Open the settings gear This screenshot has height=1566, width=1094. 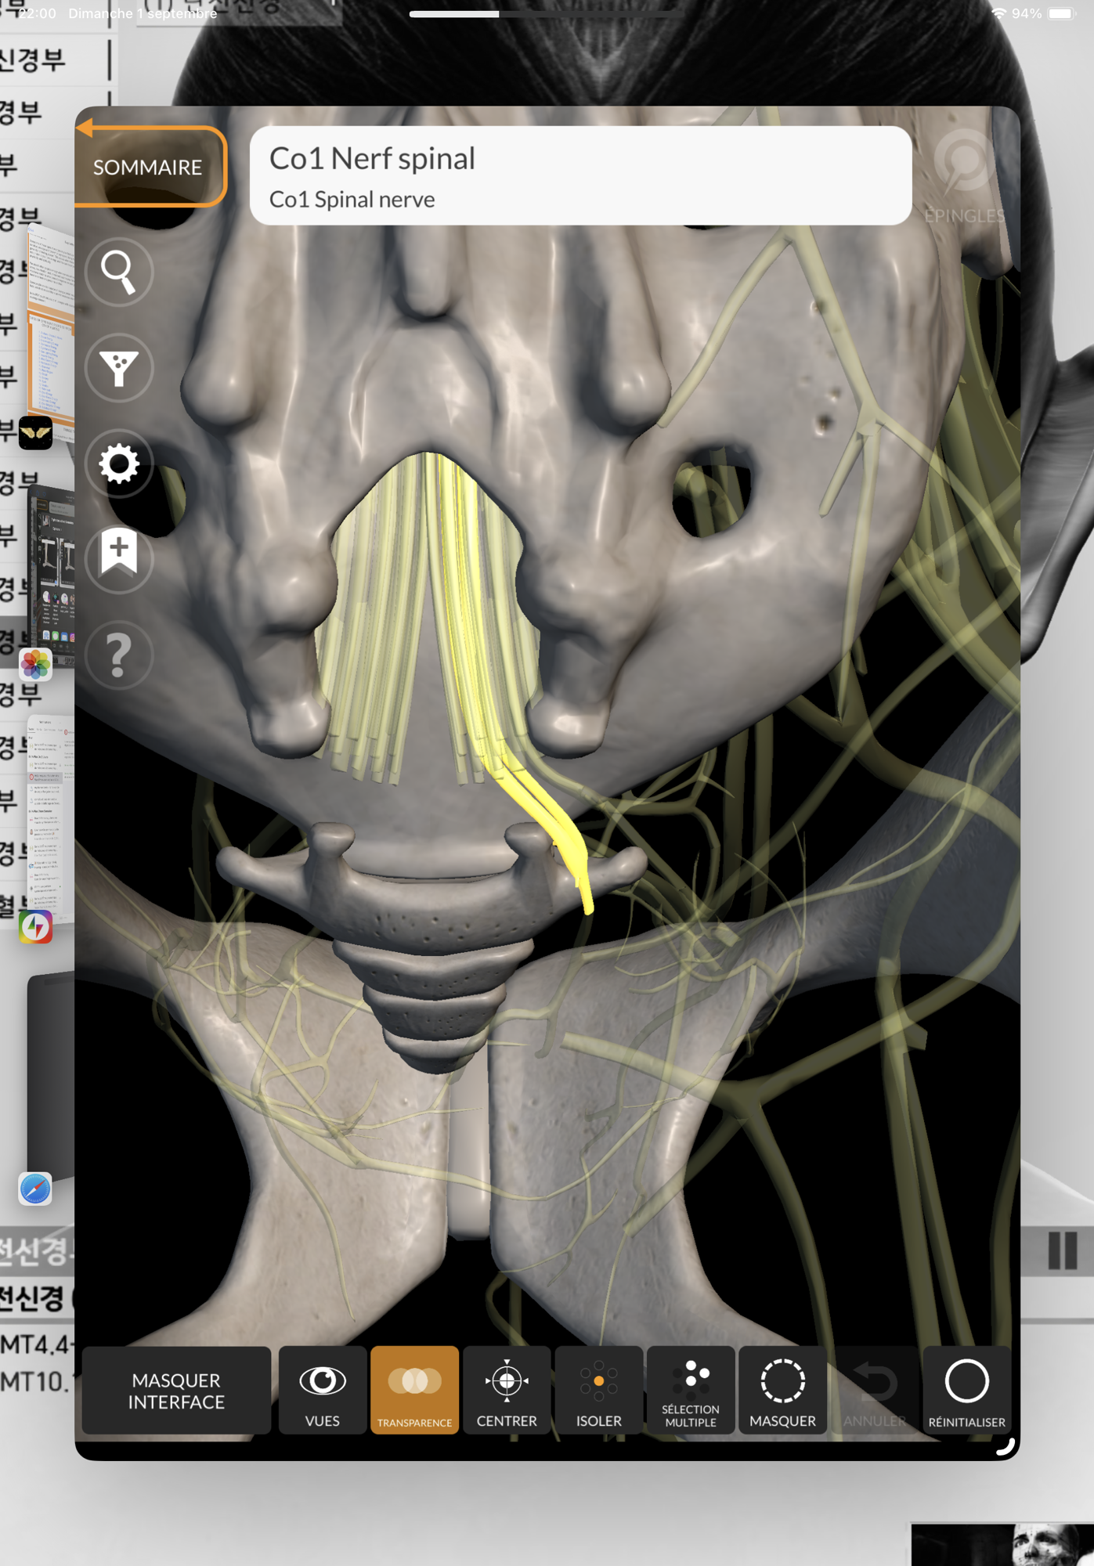[119, 464]
